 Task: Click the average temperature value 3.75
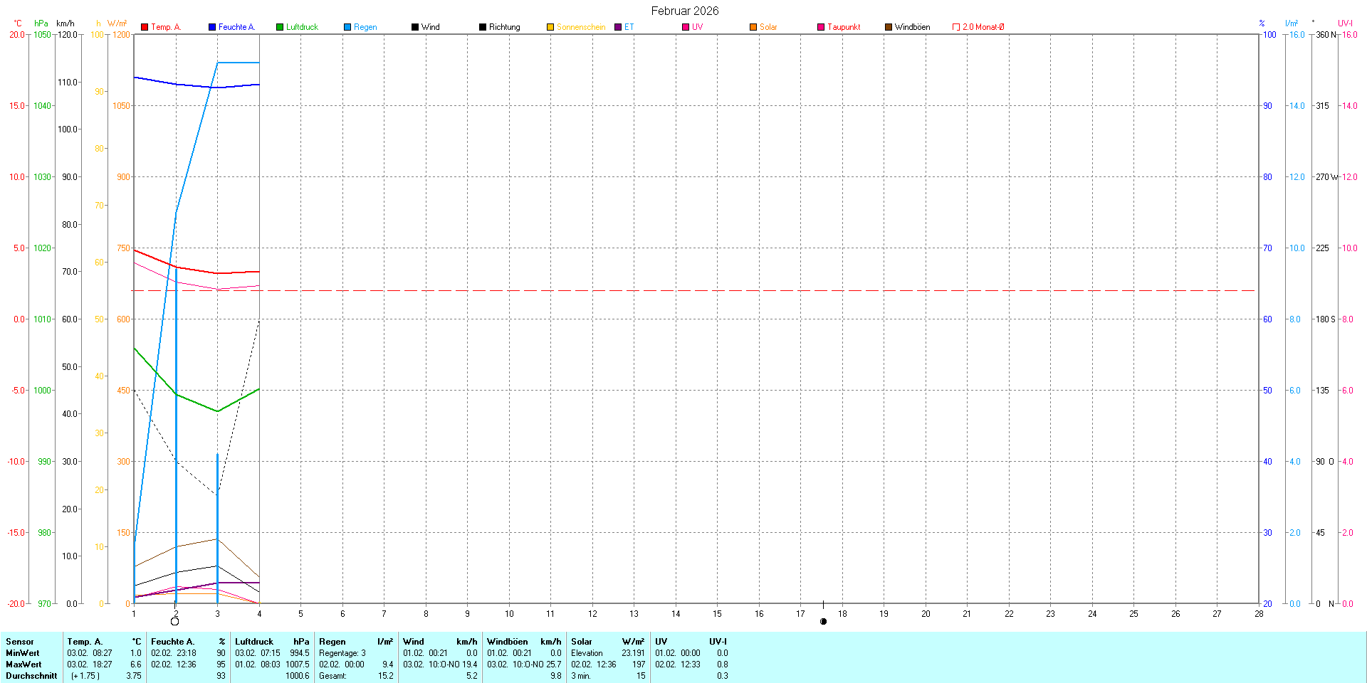(x=134, y=676)
